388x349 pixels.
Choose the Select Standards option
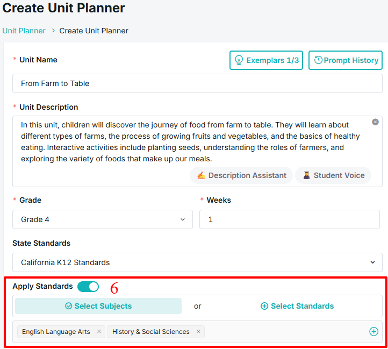pos(297,306)
